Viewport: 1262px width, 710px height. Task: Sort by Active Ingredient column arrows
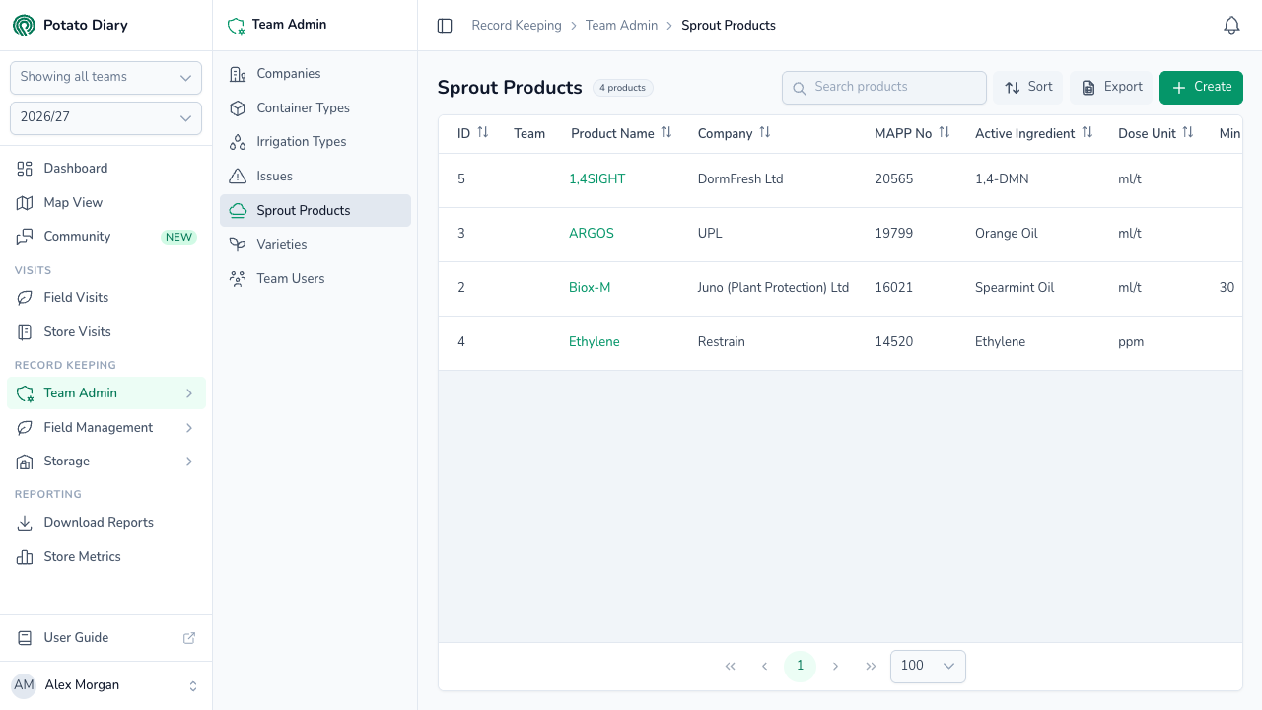pos(1087,132)
